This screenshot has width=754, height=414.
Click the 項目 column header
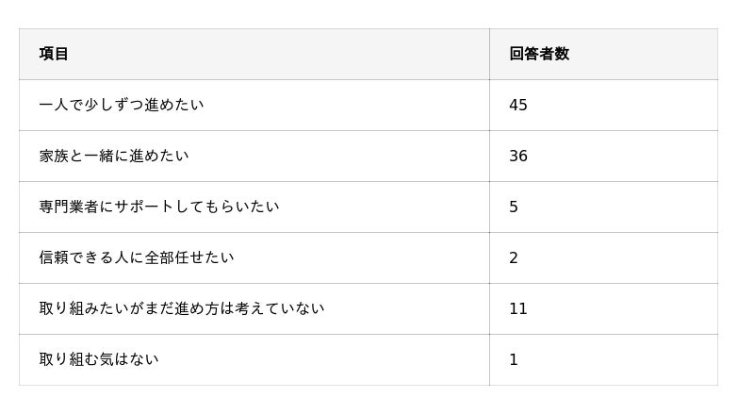tap(54, 54)
